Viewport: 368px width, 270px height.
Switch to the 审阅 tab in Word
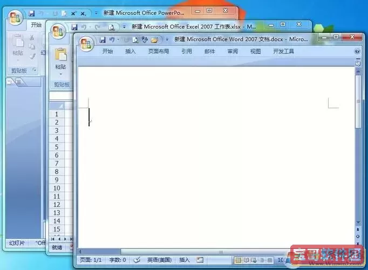[x=233, y=51]
